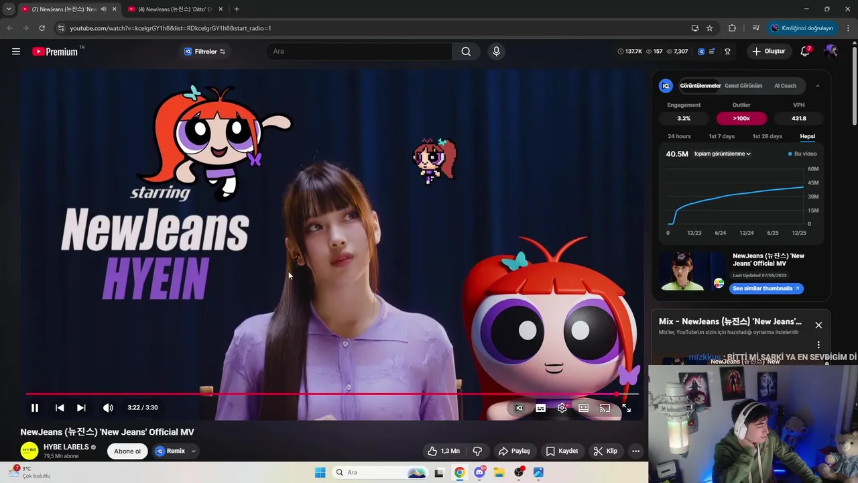Click the Engagement value 3.2%
858x483 pixels.
click(684, 118)
